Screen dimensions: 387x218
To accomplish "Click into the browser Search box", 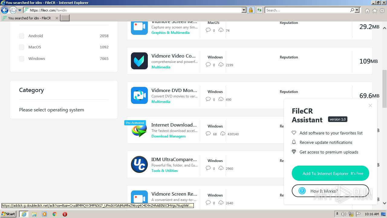I will tap(307, 10).
